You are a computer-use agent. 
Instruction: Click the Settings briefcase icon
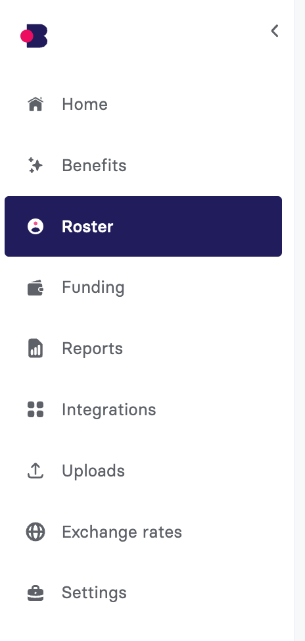pyautogui.click(x=35, y=593)
